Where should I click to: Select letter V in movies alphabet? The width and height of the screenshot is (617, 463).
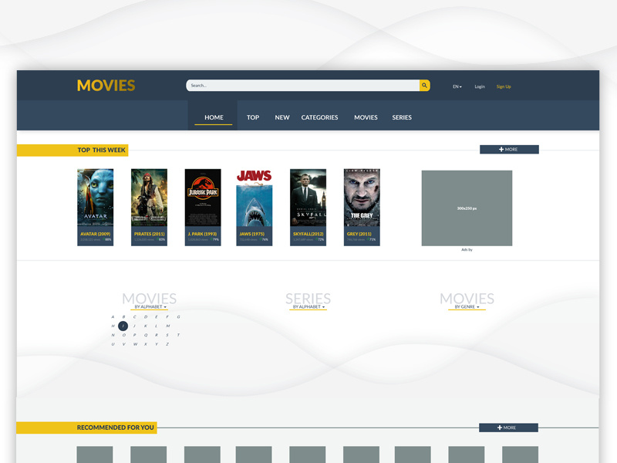(124, 344)
